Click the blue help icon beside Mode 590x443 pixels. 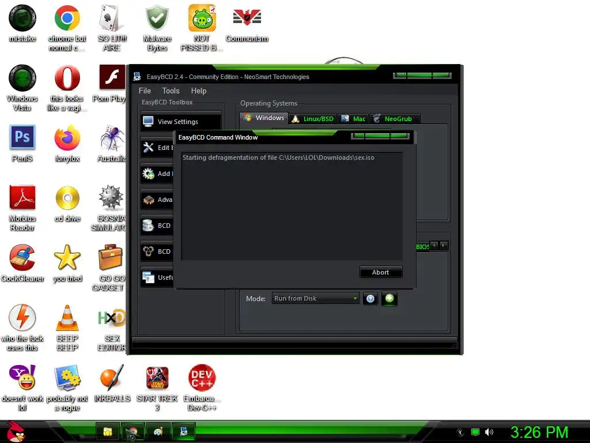370,299
